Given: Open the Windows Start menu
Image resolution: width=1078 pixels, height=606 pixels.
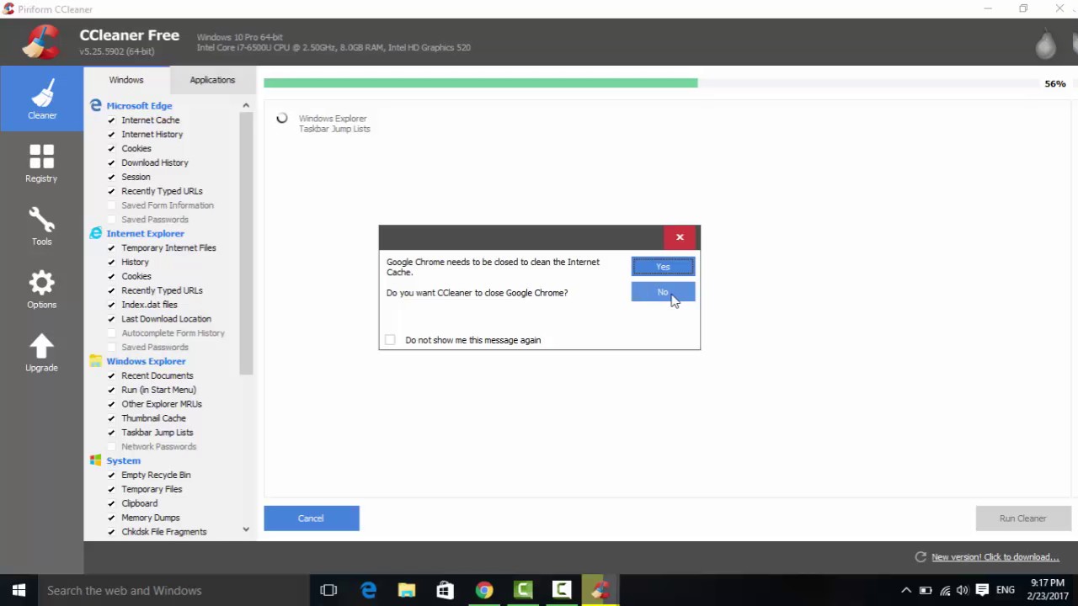Looking at the screenshot, I should (x=19, y=590).
